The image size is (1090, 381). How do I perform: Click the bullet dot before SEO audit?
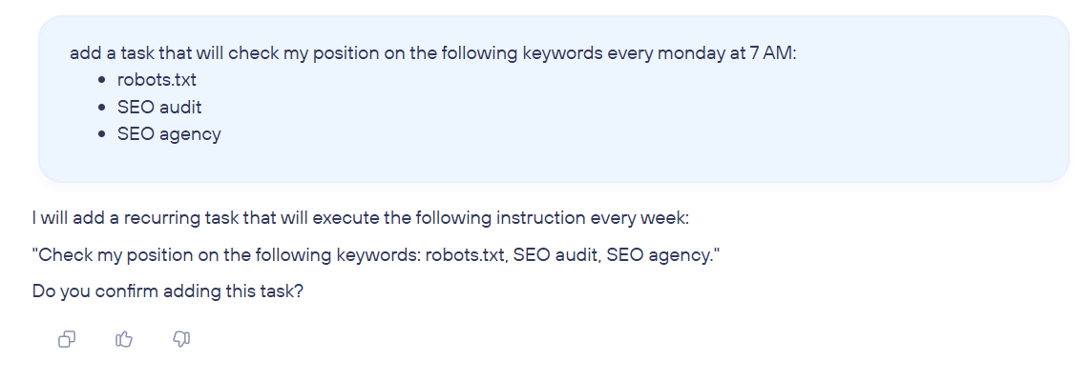point(101,107)
